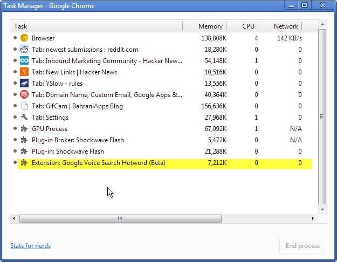Screen dimensions: 337x262
Task: Click the End process button
Action: [302, 246]
